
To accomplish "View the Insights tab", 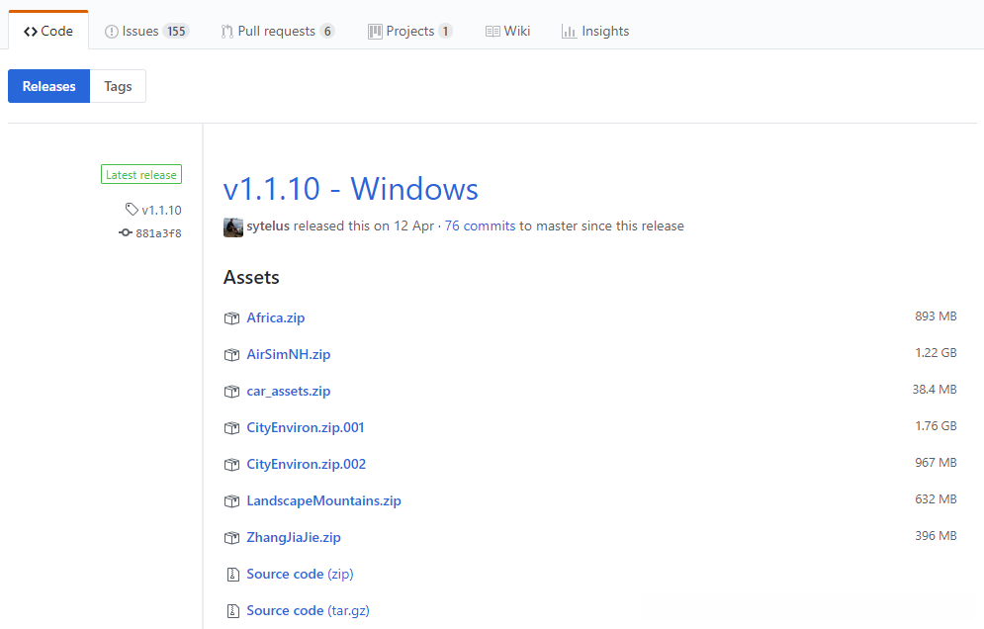I will click(595, 31).
